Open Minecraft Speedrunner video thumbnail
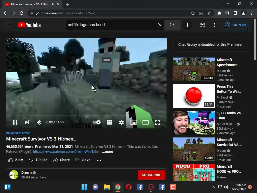257x193 pixels. (x=194, y=69)
